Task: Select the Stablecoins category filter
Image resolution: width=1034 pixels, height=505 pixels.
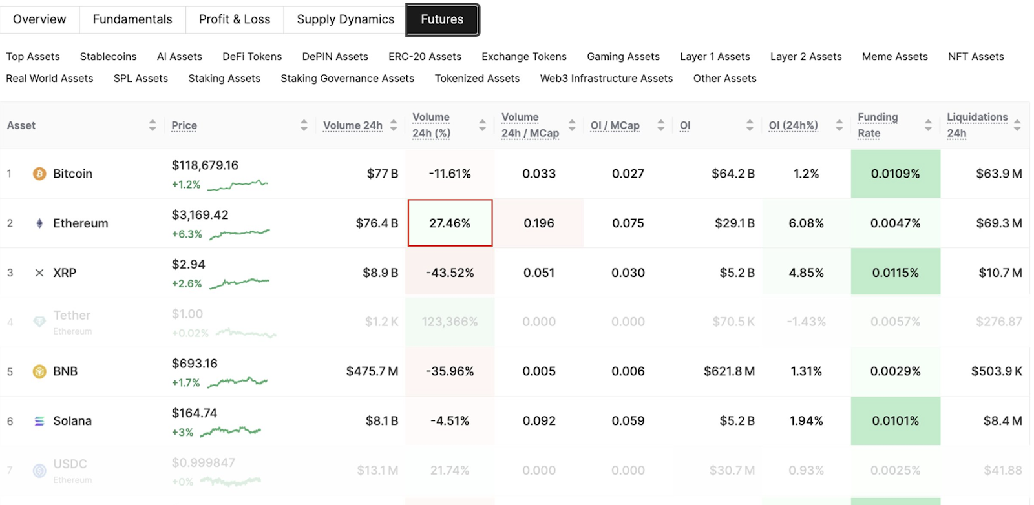Action: point(108,57)
